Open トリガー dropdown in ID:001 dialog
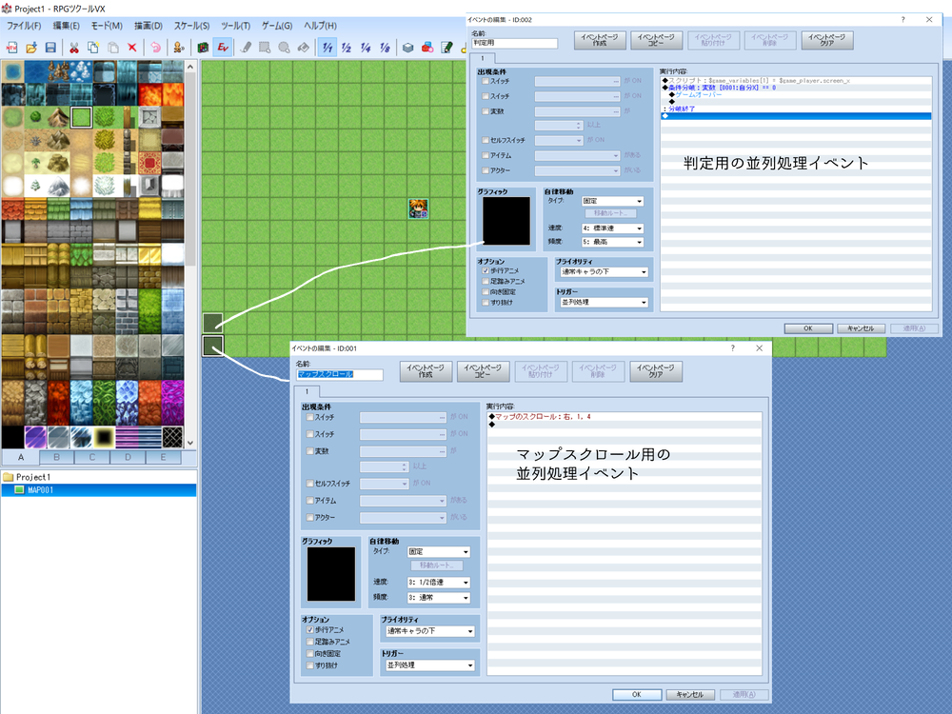The height and width of the screenshot is (714, 952). coord(430,665)
